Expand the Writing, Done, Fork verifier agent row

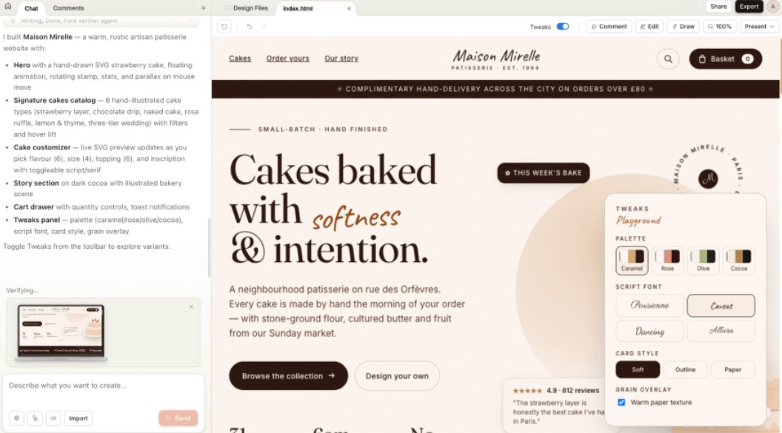[x=101, y=21]
